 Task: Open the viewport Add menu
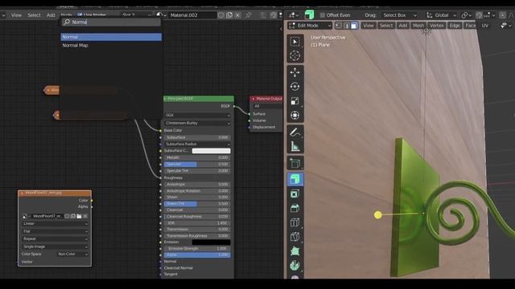point(403,26)
